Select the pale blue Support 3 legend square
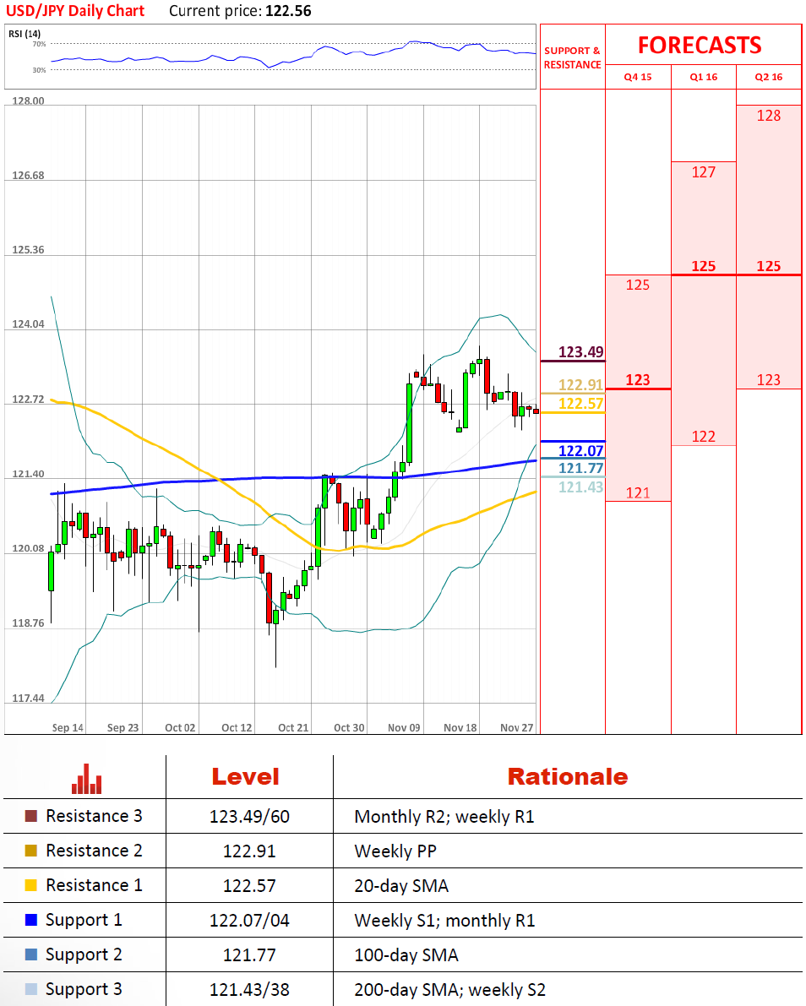The height and width of the screenshot is (1006, 806). pos(31,990)
